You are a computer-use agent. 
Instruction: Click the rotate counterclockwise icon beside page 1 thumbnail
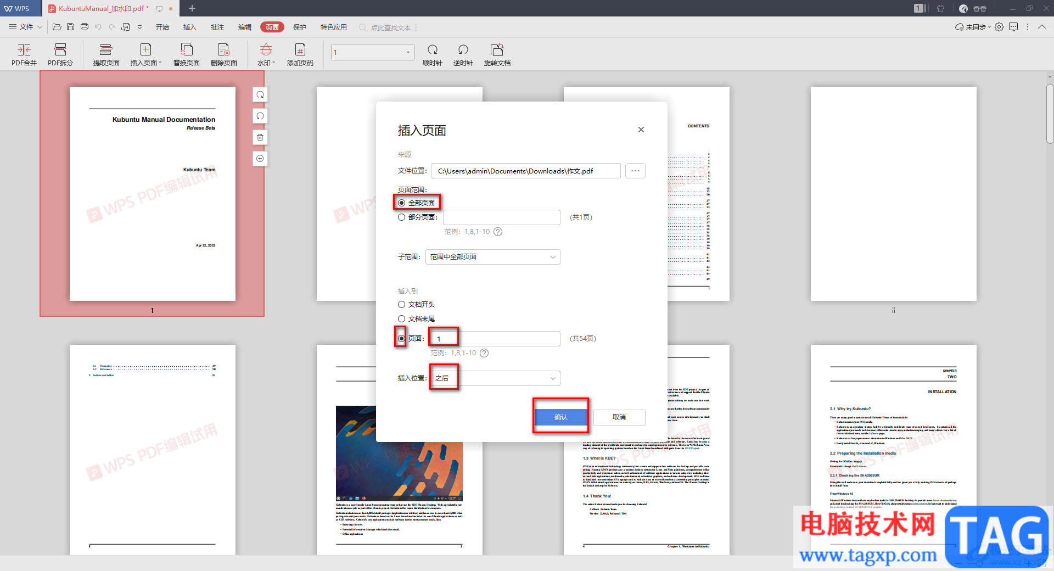(260, 116)
